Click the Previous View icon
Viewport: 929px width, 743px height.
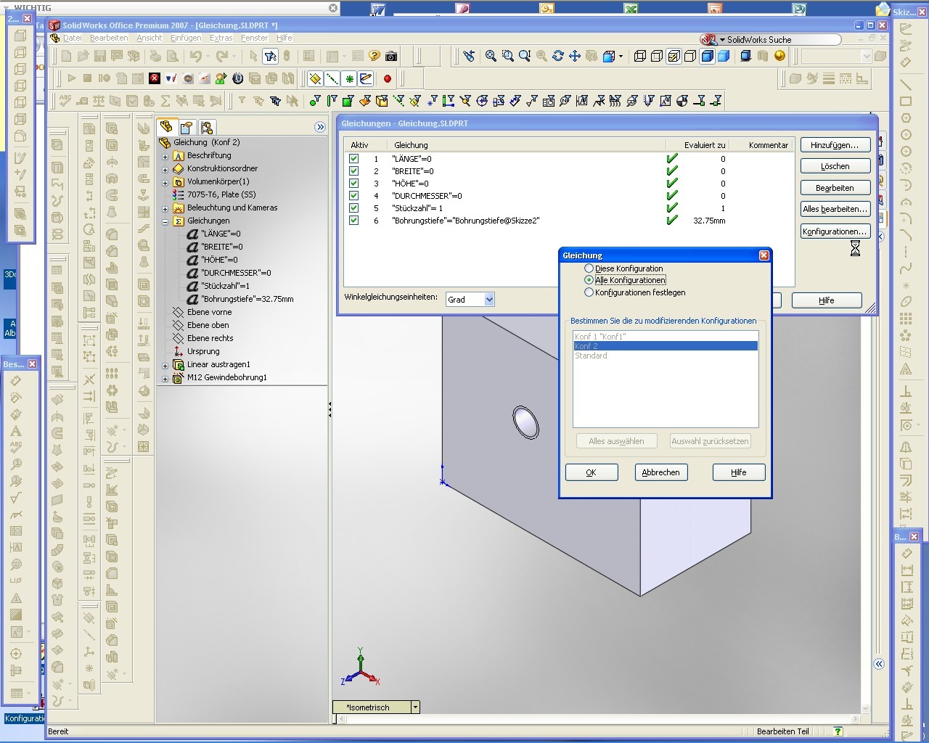(469, 56)
